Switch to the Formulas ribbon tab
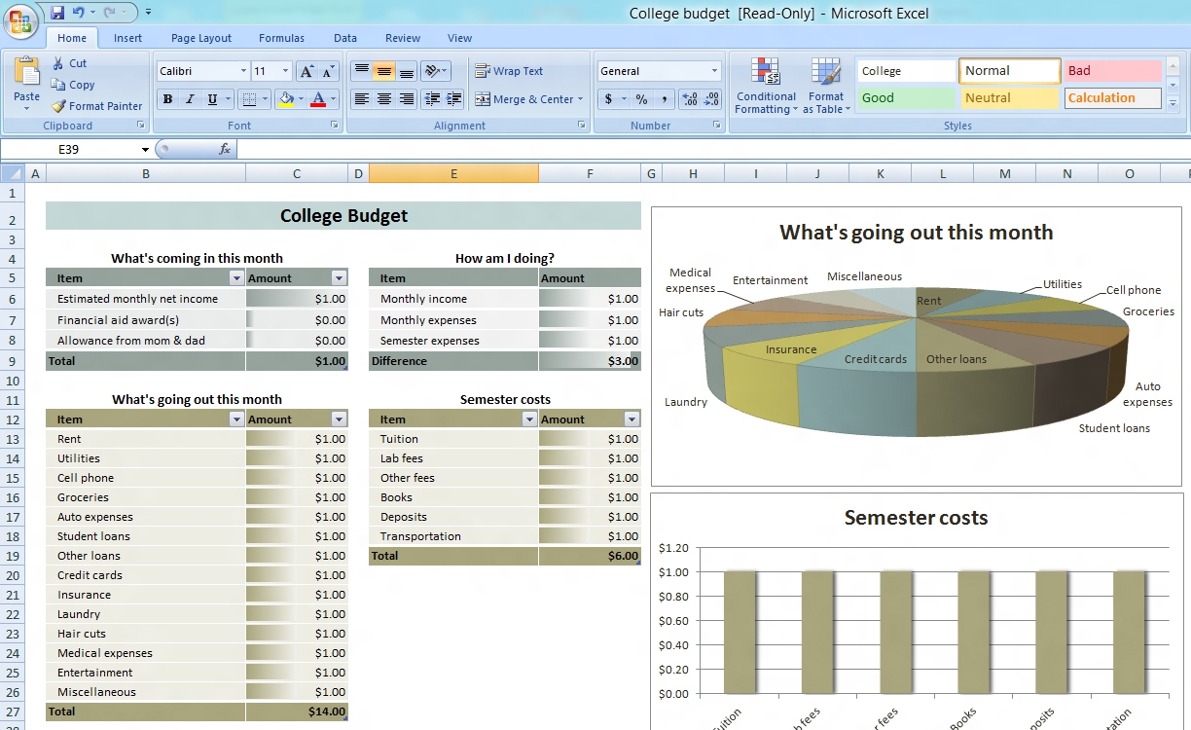This screenshot has width=1191, height=730. (x=281, y=38)
